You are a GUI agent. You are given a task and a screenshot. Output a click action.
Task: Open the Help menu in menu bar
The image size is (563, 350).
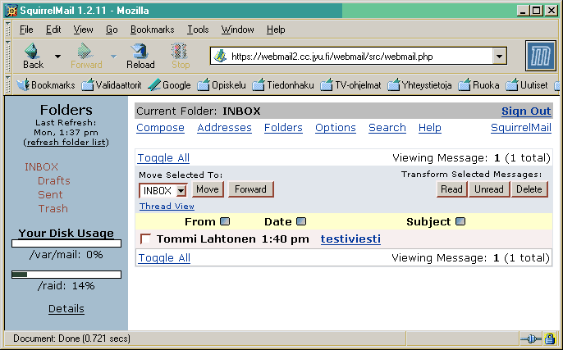[x=276, y=30]
